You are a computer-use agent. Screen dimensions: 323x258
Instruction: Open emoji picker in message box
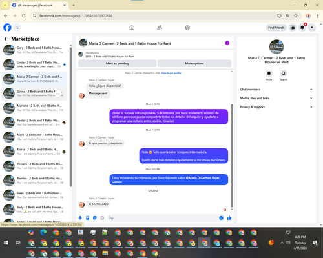point(221,218)
